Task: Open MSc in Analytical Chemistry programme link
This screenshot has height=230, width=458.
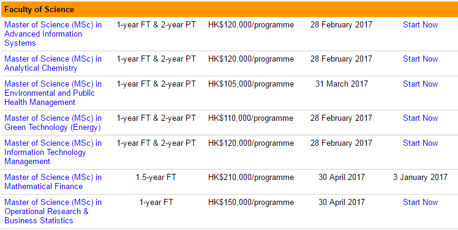Action: 53,63
